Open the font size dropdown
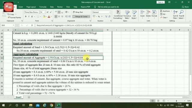 [x=45, y=12]
